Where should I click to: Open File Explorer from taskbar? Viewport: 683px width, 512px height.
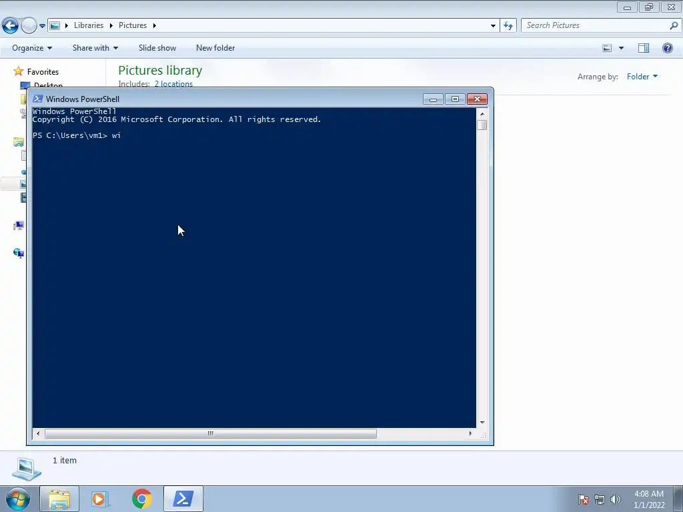point(59,499)
